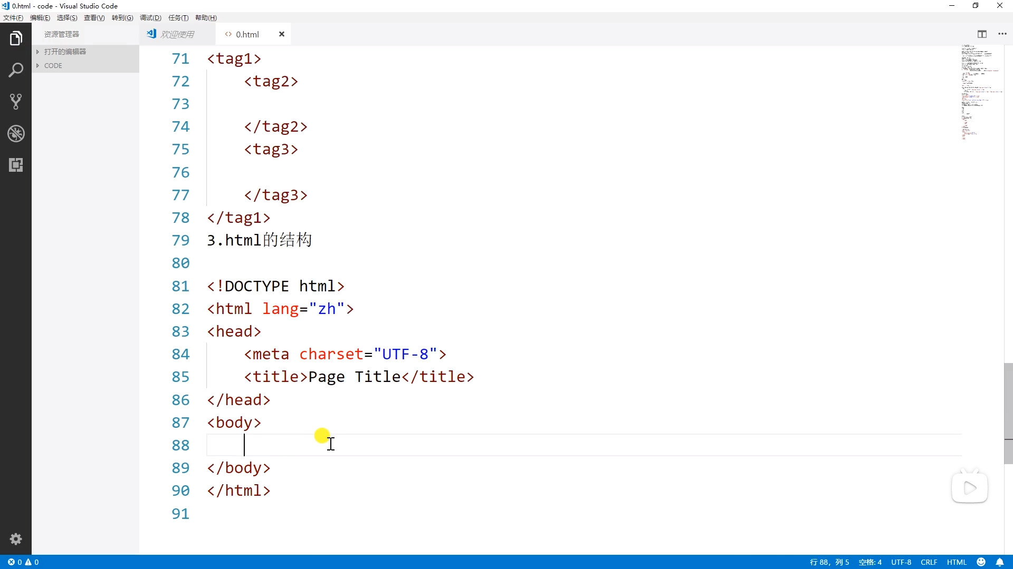1013x569 pixels.
Task: Click the vertical scrollbar thumb
Action: 1008,414
